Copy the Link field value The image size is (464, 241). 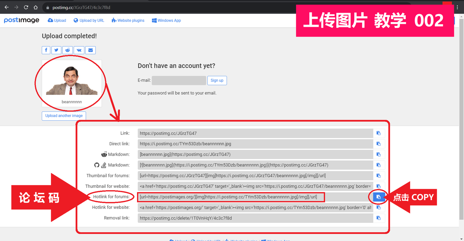click(378, 133)
